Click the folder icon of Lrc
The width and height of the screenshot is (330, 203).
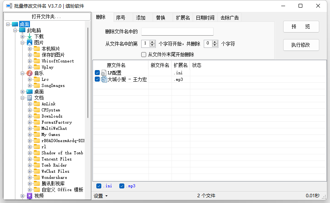37,79
